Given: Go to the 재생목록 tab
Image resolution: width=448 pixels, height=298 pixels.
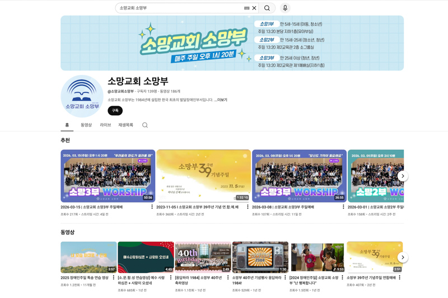Looking at the screenshot, I should [x=125, y=125].
